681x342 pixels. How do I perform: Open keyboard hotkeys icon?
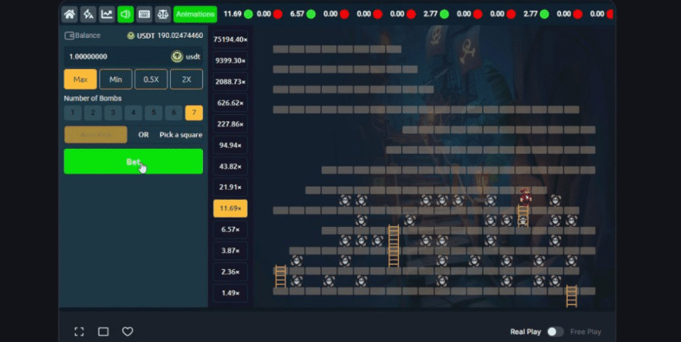144,14
